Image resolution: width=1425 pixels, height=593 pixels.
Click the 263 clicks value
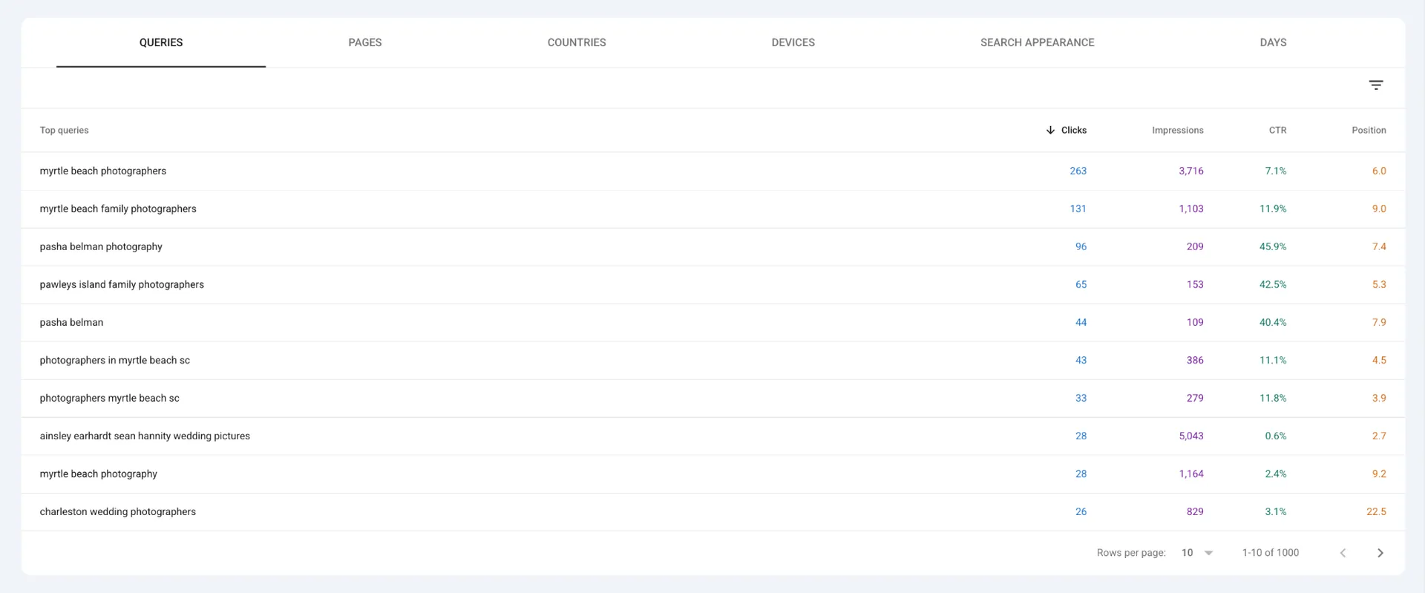tap(1078, 171)
